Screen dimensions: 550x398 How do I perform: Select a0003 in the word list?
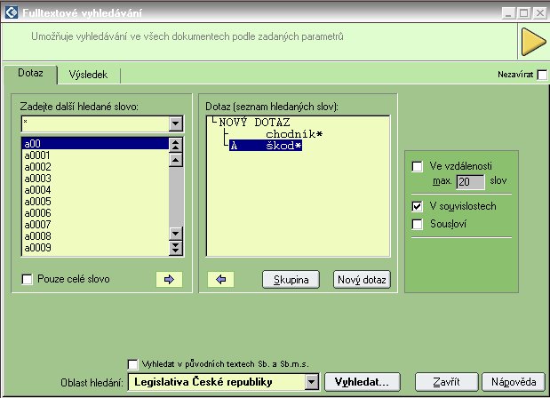pyautogui.click(x=95, y=179)
